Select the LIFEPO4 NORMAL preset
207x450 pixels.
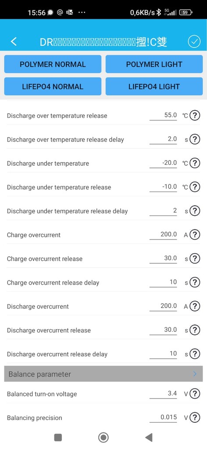pos(53,87)
